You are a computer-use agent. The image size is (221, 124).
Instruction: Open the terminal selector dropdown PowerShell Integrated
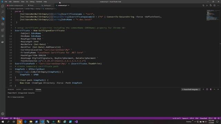pos(191,90)
